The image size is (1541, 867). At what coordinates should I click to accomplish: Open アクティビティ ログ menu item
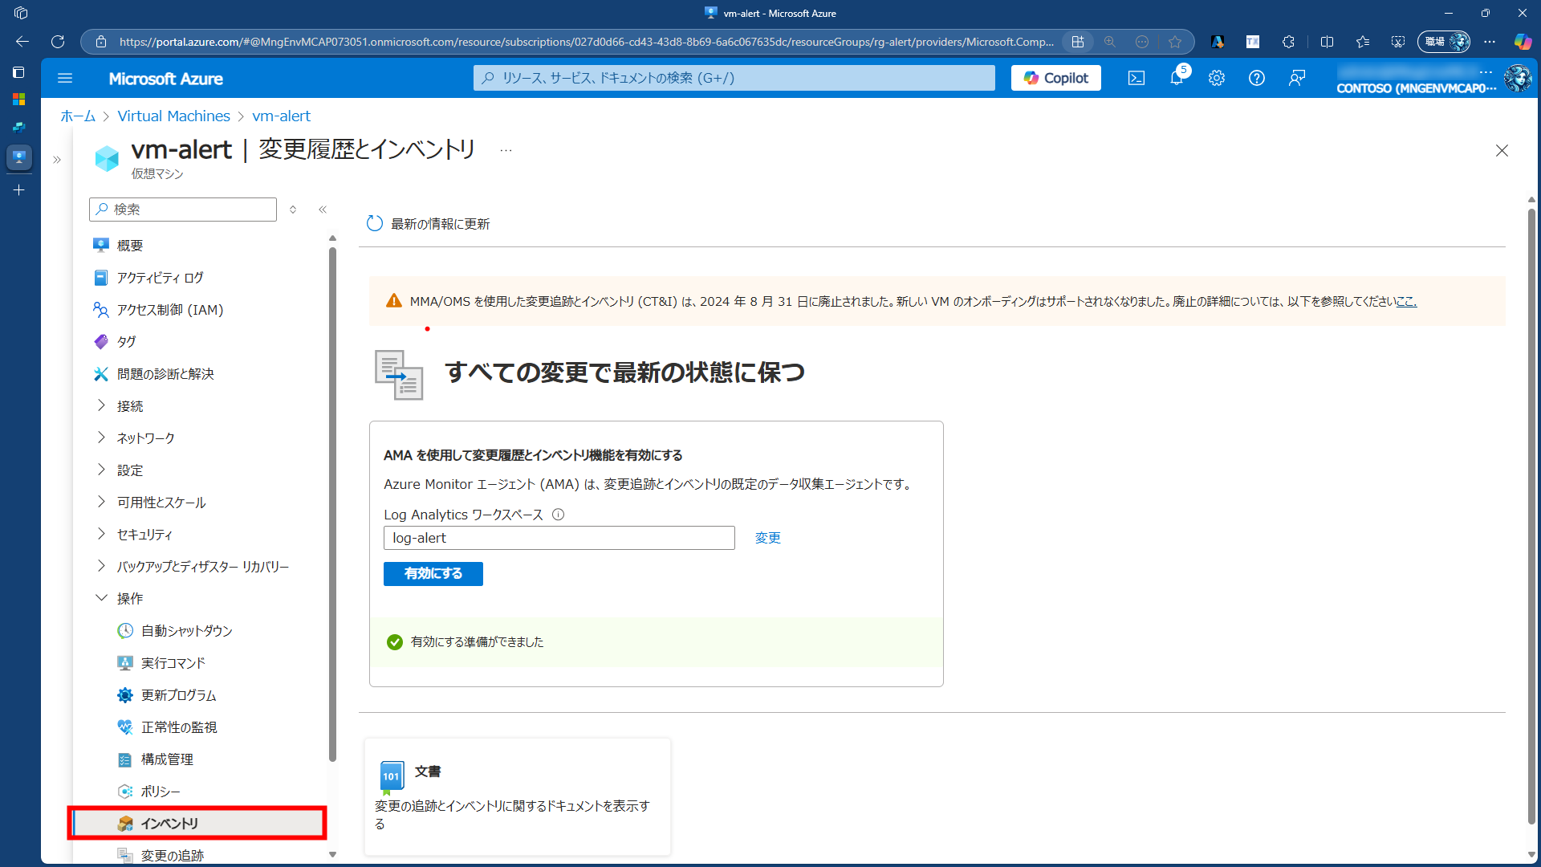[160, 278]
